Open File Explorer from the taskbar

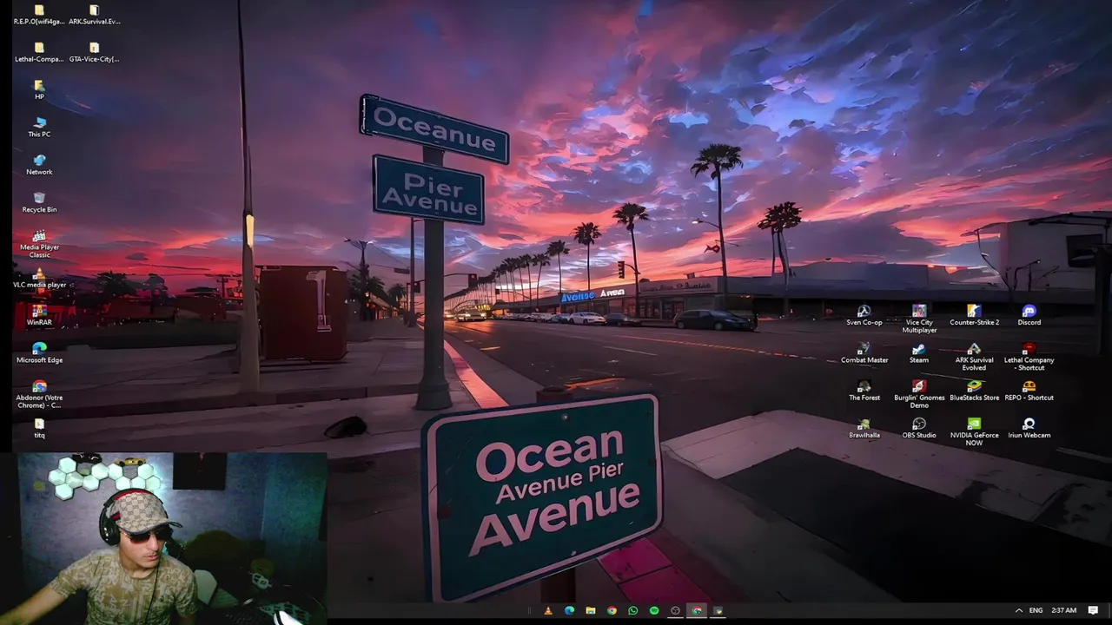point(590,610)
